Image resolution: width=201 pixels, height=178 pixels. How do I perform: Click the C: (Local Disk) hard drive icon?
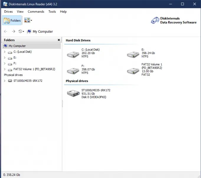click(73, 54)
